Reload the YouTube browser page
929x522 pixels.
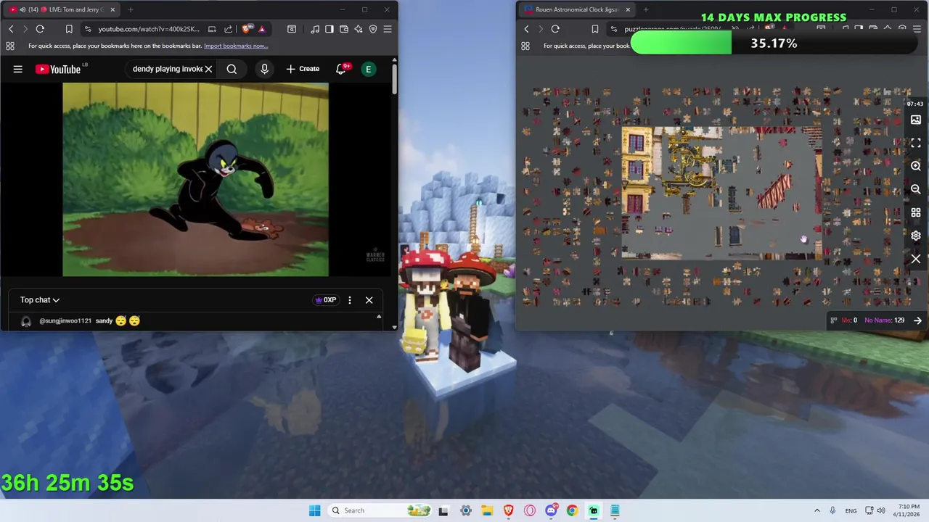40,29
